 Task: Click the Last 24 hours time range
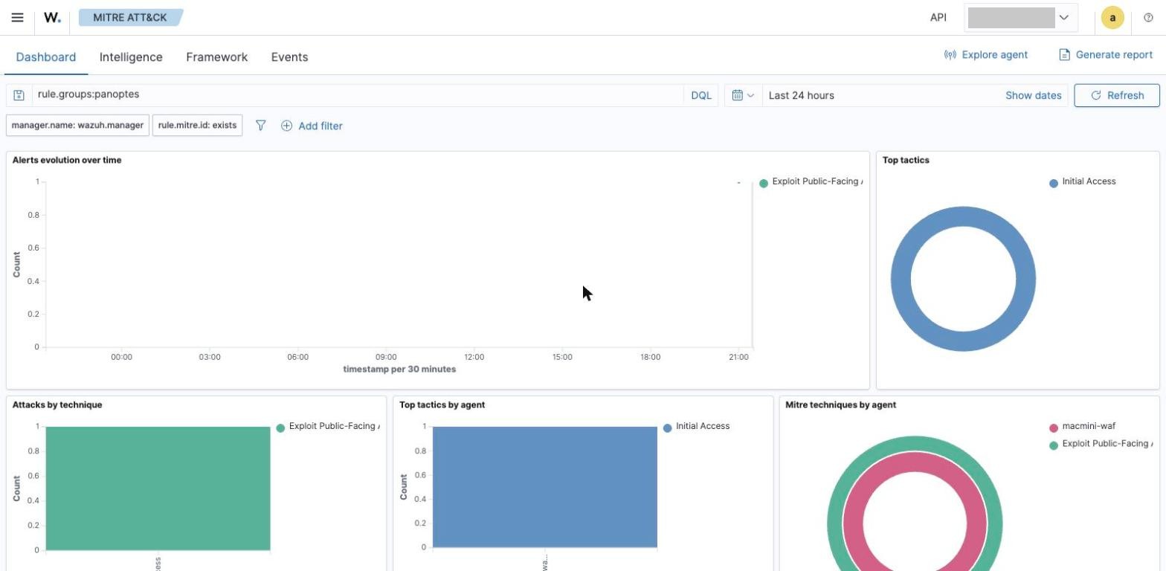coord(801,95)
